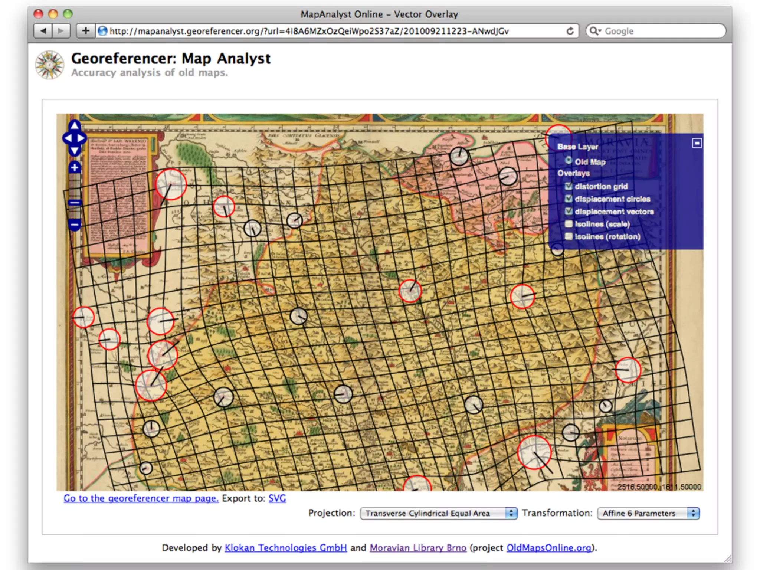Zoom out using the bottom minus button

[75, 225]
